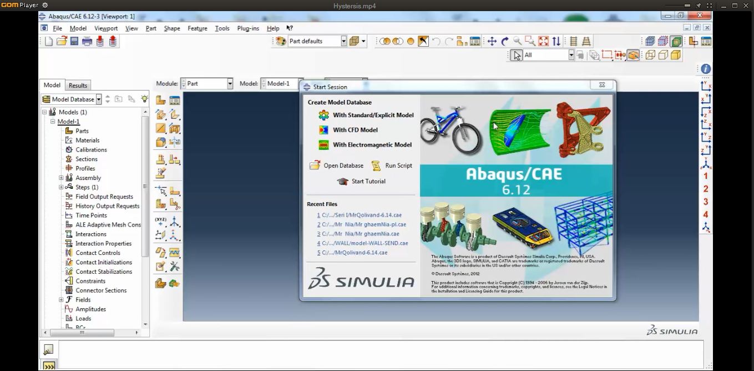This screenshot has height=371, width=754.
Task: Select Interaction Properties in model tree
Action: pyautogui.click(x=104, y=243)
